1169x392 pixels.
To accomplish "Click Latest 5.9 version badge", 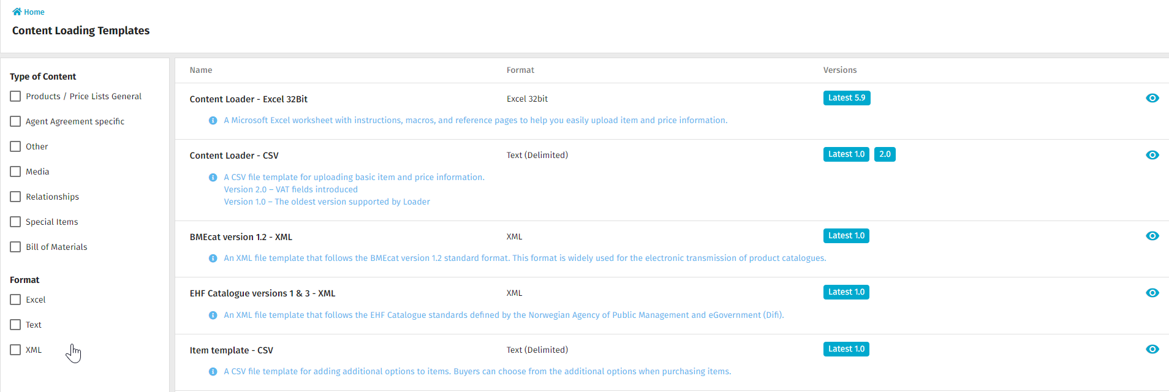I will coord(846,98).
